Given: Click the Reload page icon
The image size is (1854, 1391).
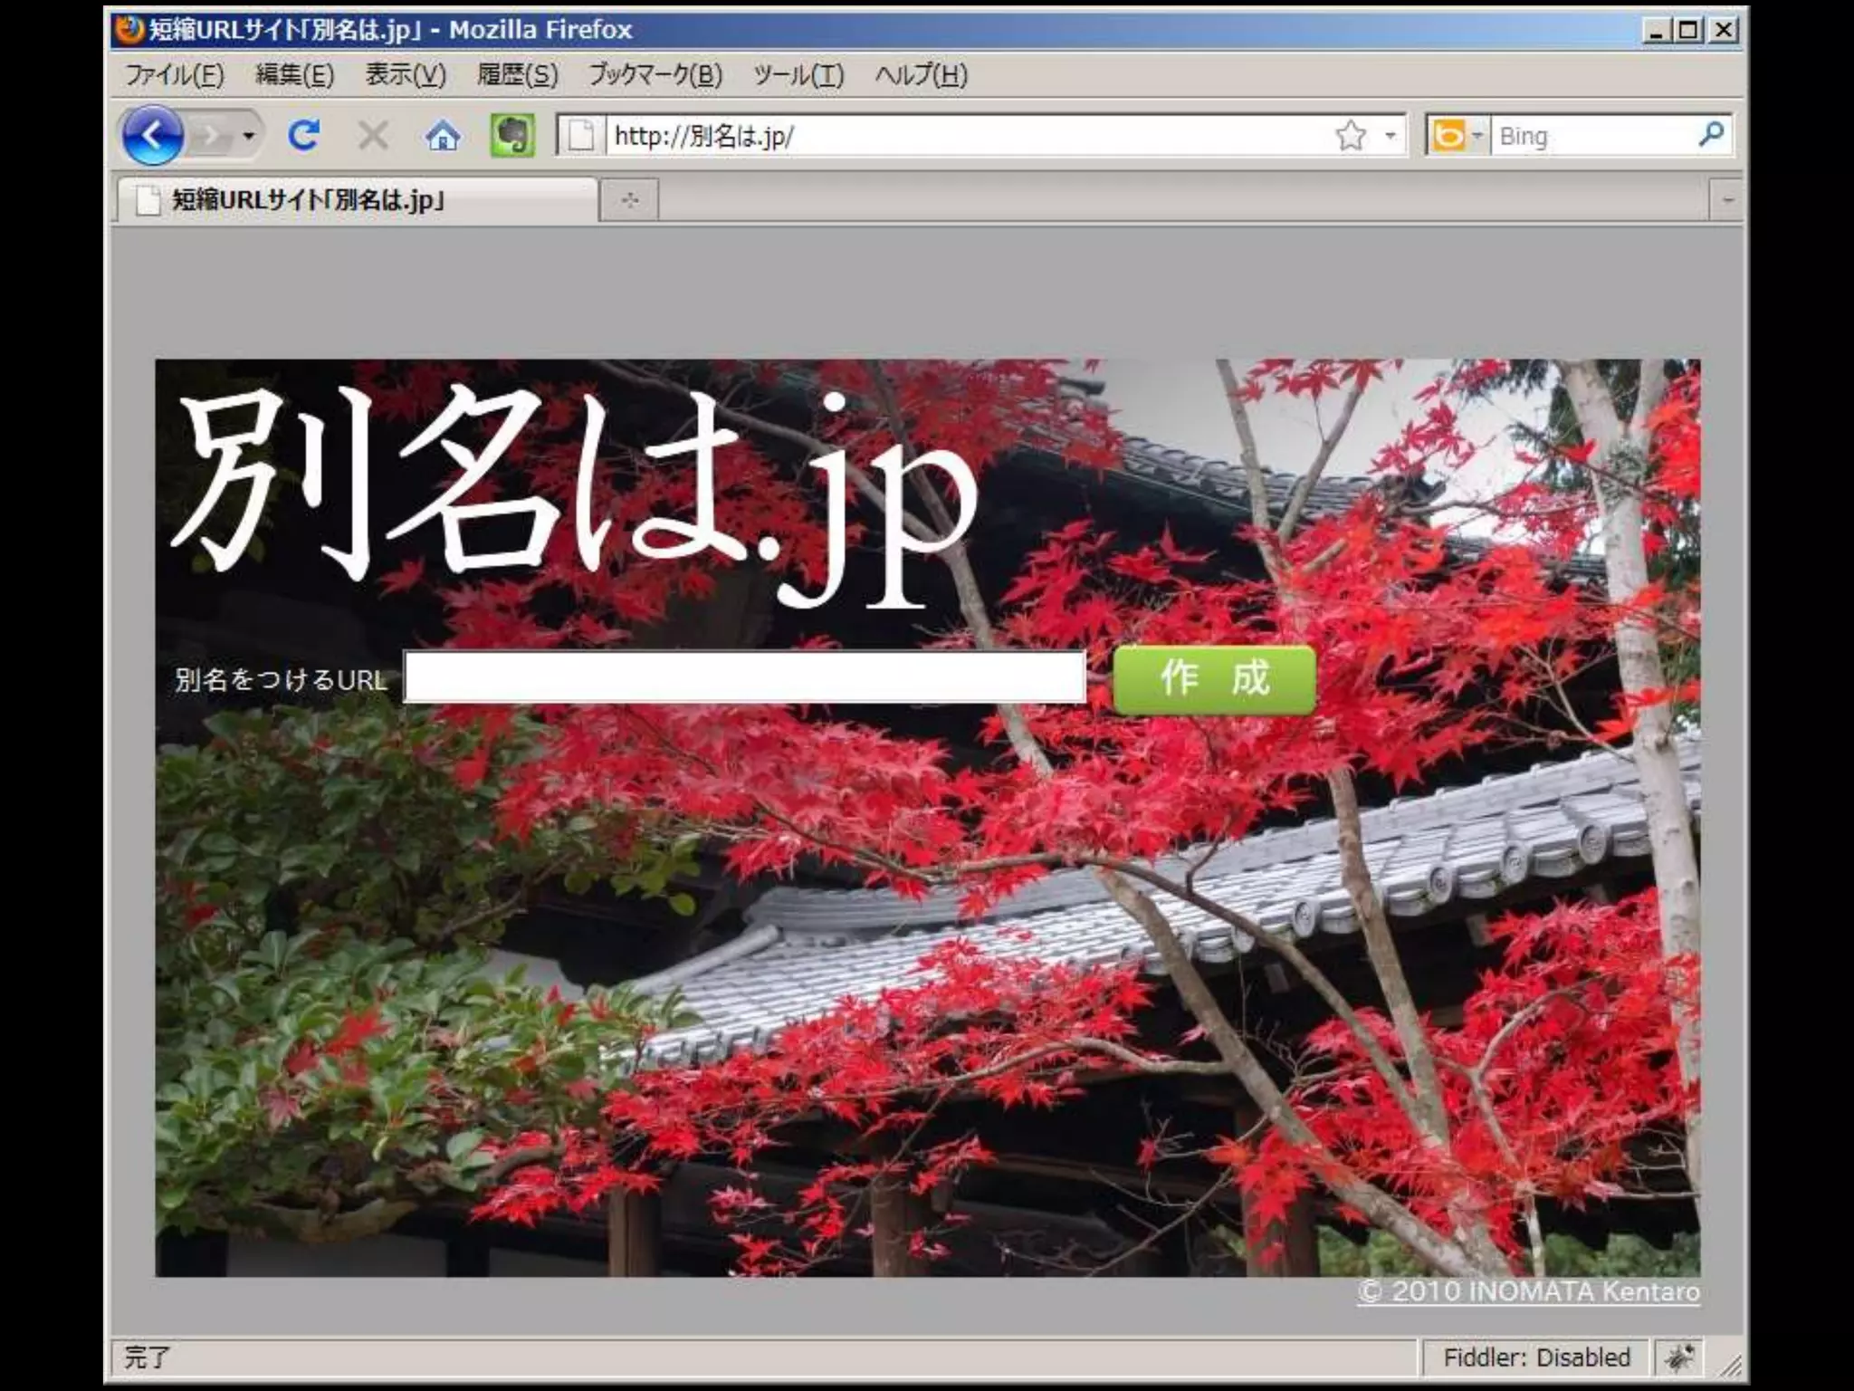Looking at the screenshot, I should pyautogui.click(x=303, y=137).
